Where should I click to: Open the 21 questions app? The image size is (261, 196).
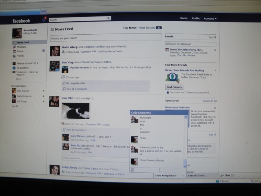click(x=21, y=68)
